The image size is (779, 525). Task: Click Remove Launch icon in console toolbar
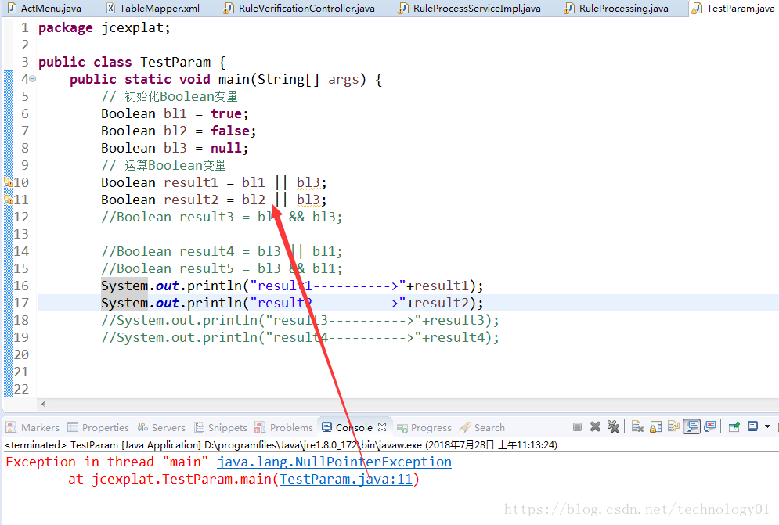[595, 426]
